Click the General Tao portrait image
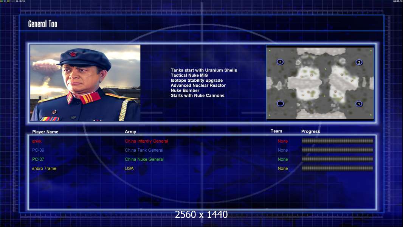The image size is (403, 227). tap(85, 83)
